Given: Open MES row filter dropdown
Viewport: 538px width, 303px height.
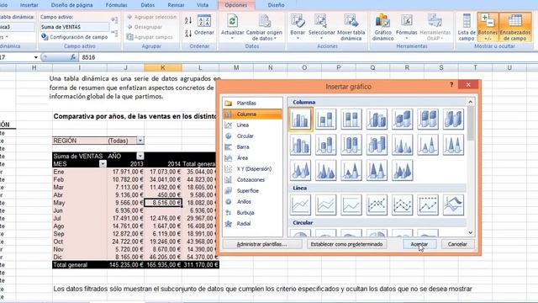Looking at the screenshot, I should coord(103,164).
